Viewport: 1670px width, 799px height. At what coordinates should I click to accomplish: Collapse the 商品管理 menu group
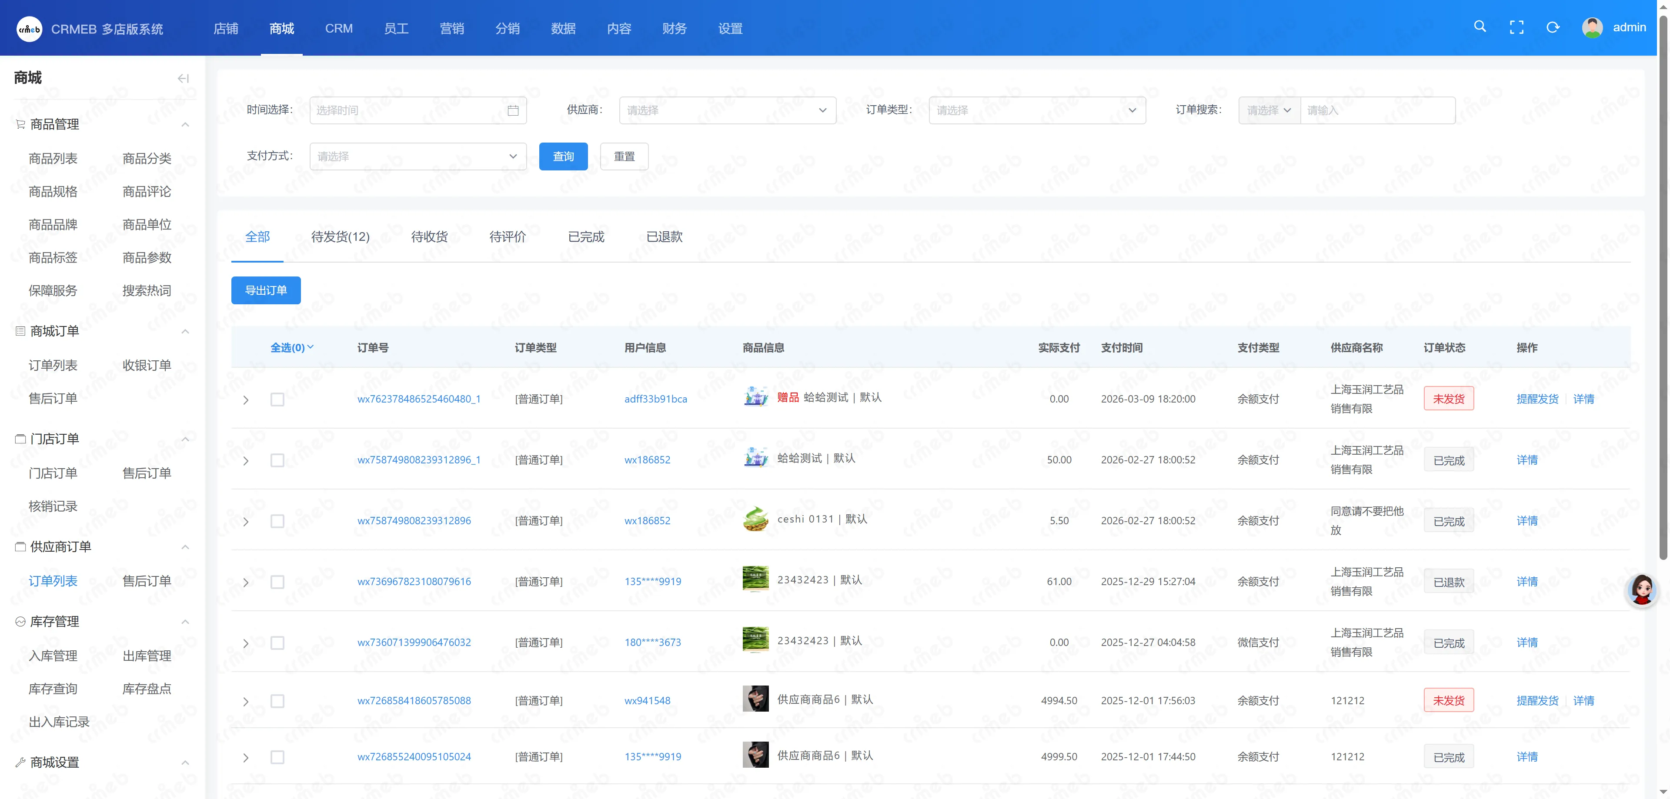pos(185,124)
